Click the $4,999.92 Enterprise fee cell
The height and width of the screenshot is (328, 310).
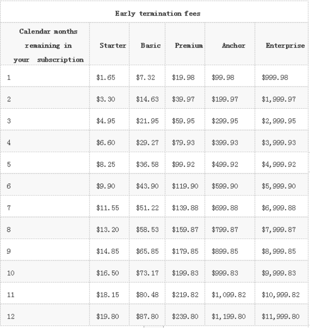278,164
